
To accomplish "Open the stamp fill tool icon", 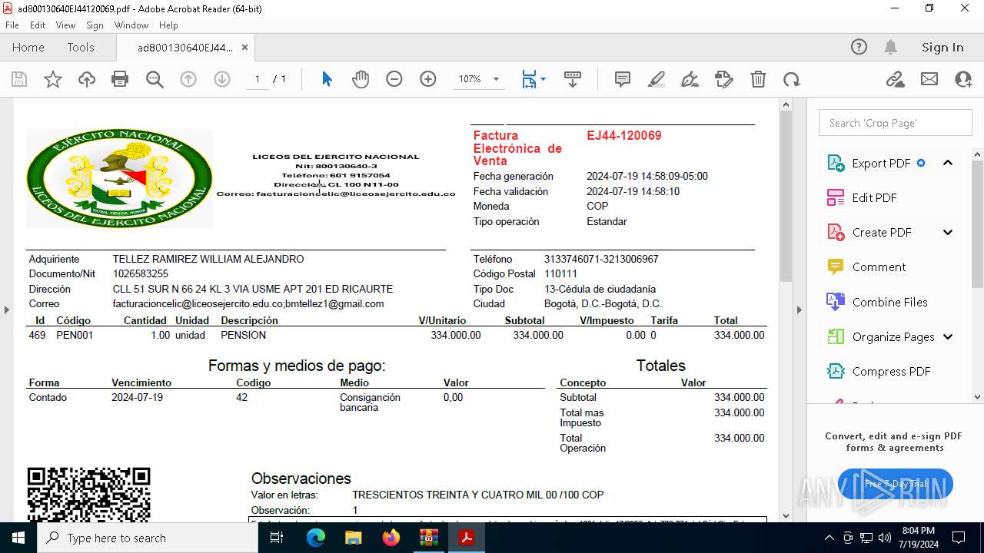I will (x=724, y=79).
